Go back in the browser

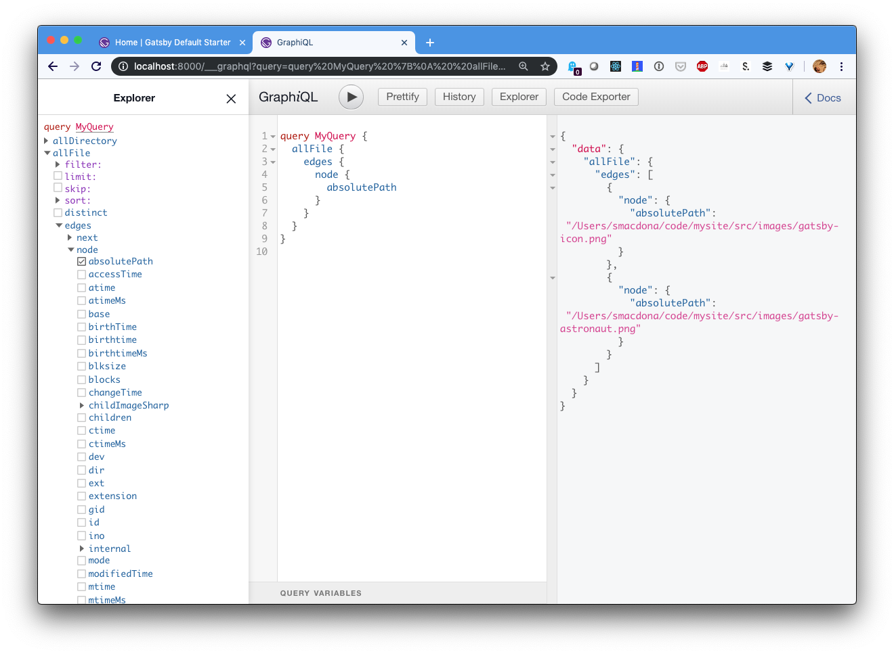click(53, 66)
